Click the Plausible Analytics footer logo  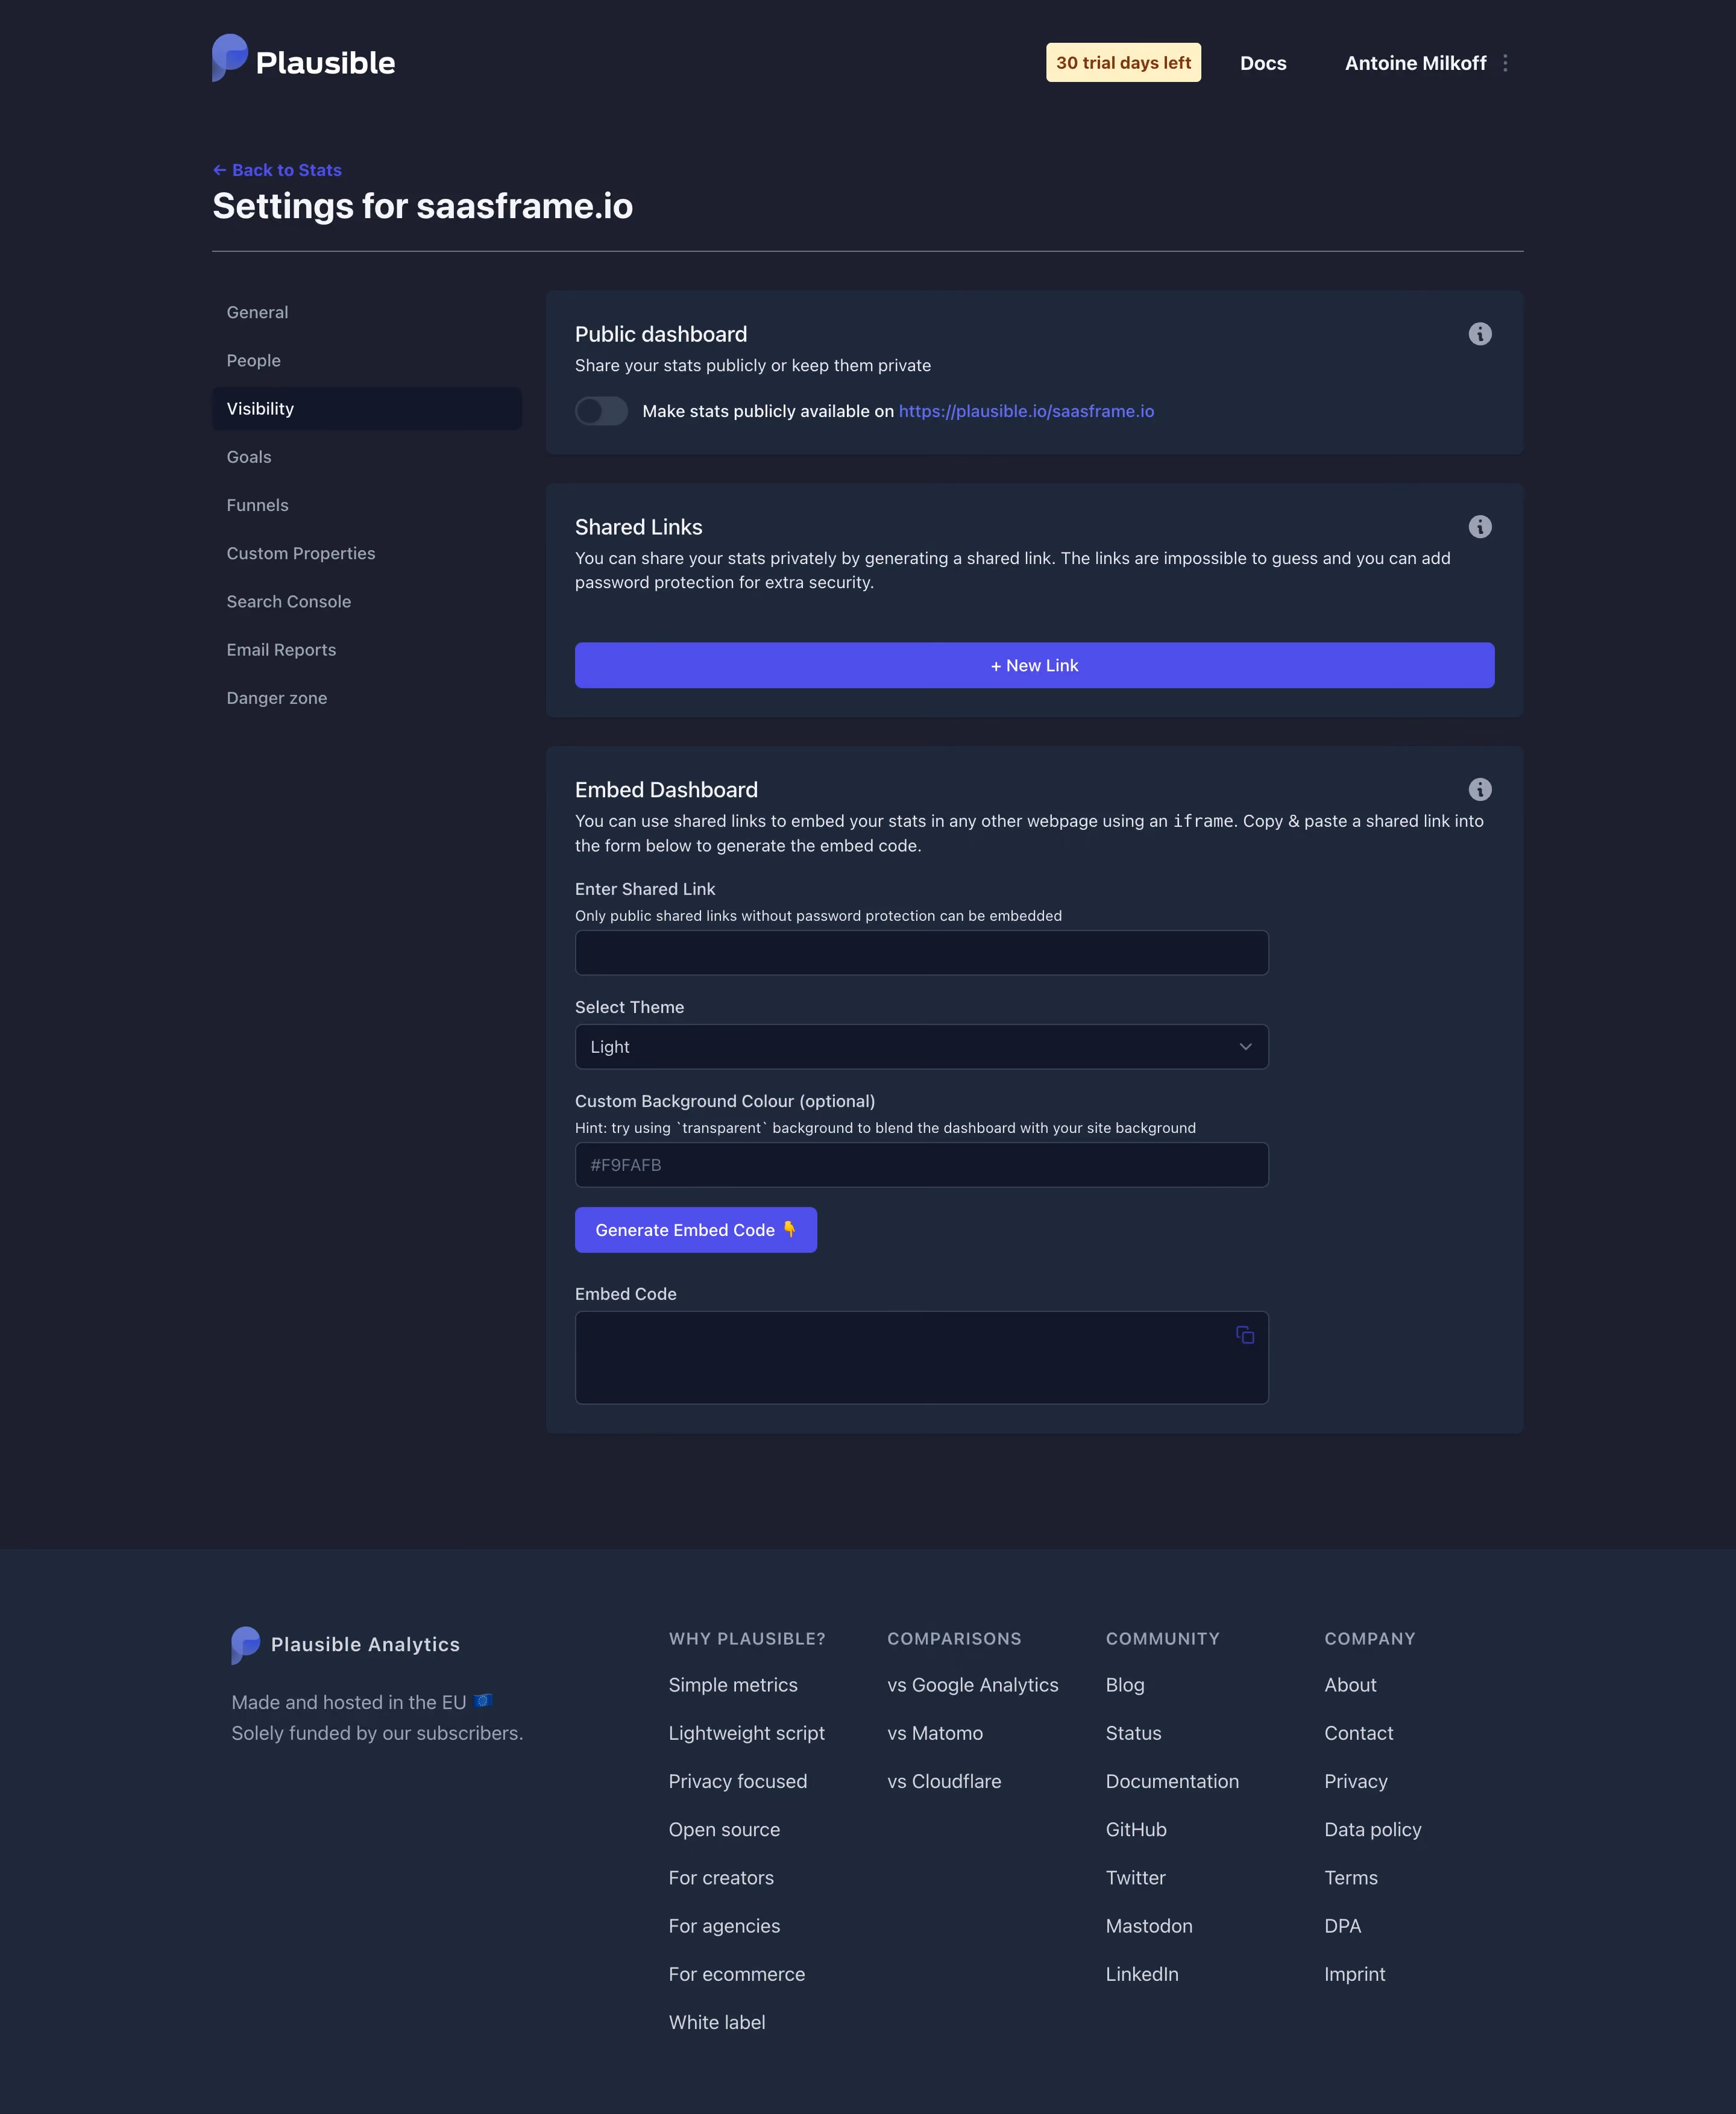(345, 1644)
